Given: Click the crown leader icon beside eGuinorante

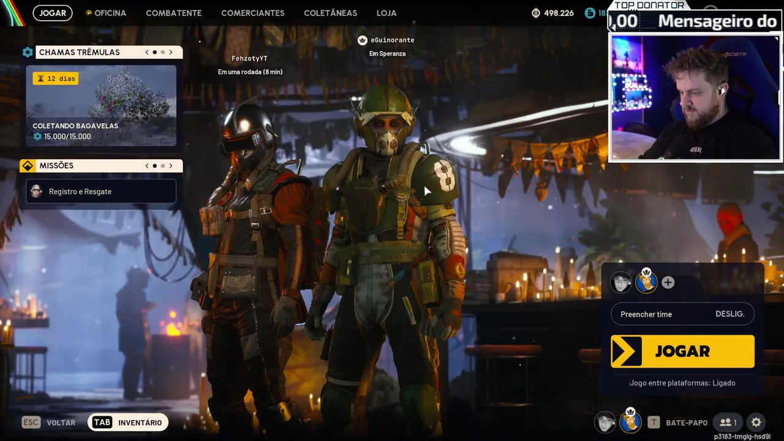Looking at the screenshot, I should click(x=362, y=40).
